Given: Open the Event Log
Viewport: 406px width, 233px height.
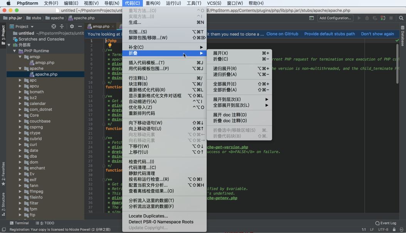Looking at the screenshot, I should tap(386, 223).
